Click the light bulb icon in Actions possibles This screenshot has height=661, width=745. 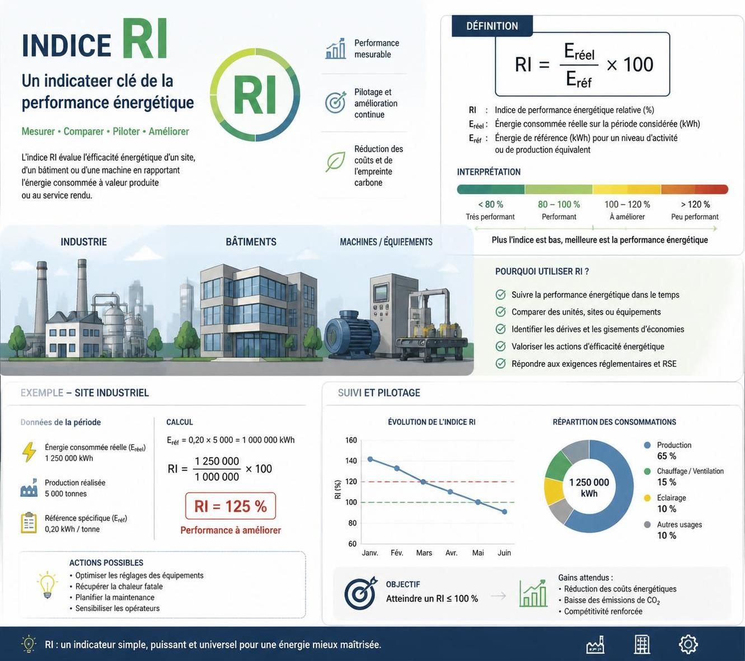tap(48, 585)
